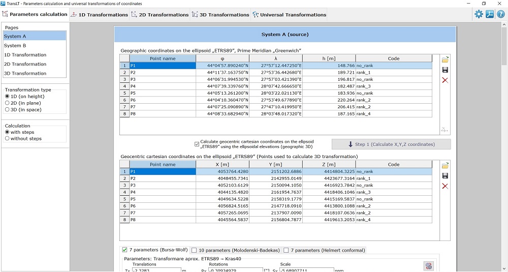Select Z value 4418107.0636

click(x=329, y=213)
